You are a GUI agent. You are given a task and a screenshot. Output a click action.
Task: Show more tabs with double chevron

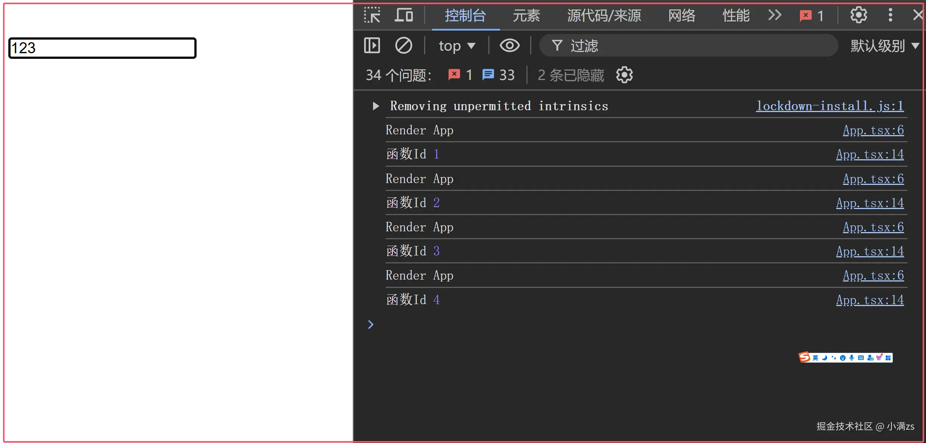pyautogui.click(x=775, y=15)
